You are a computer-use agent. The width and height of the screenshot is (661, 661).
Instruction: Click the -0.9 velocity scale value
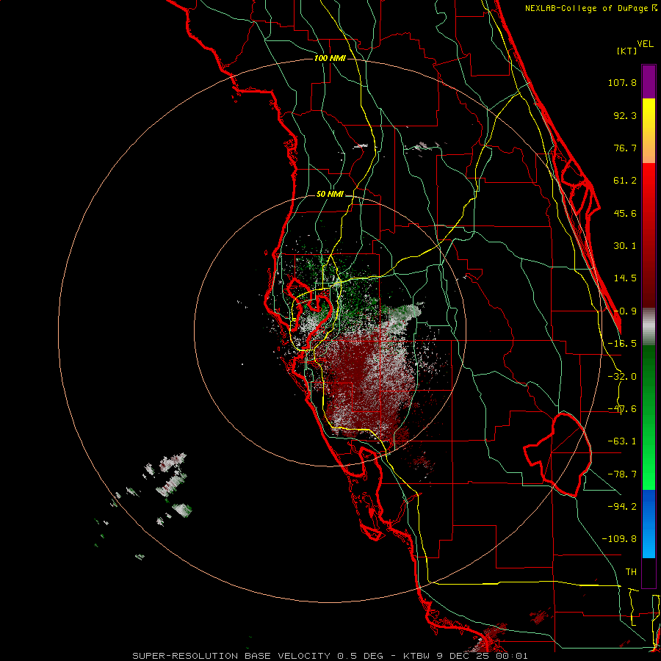click(625, 311)
